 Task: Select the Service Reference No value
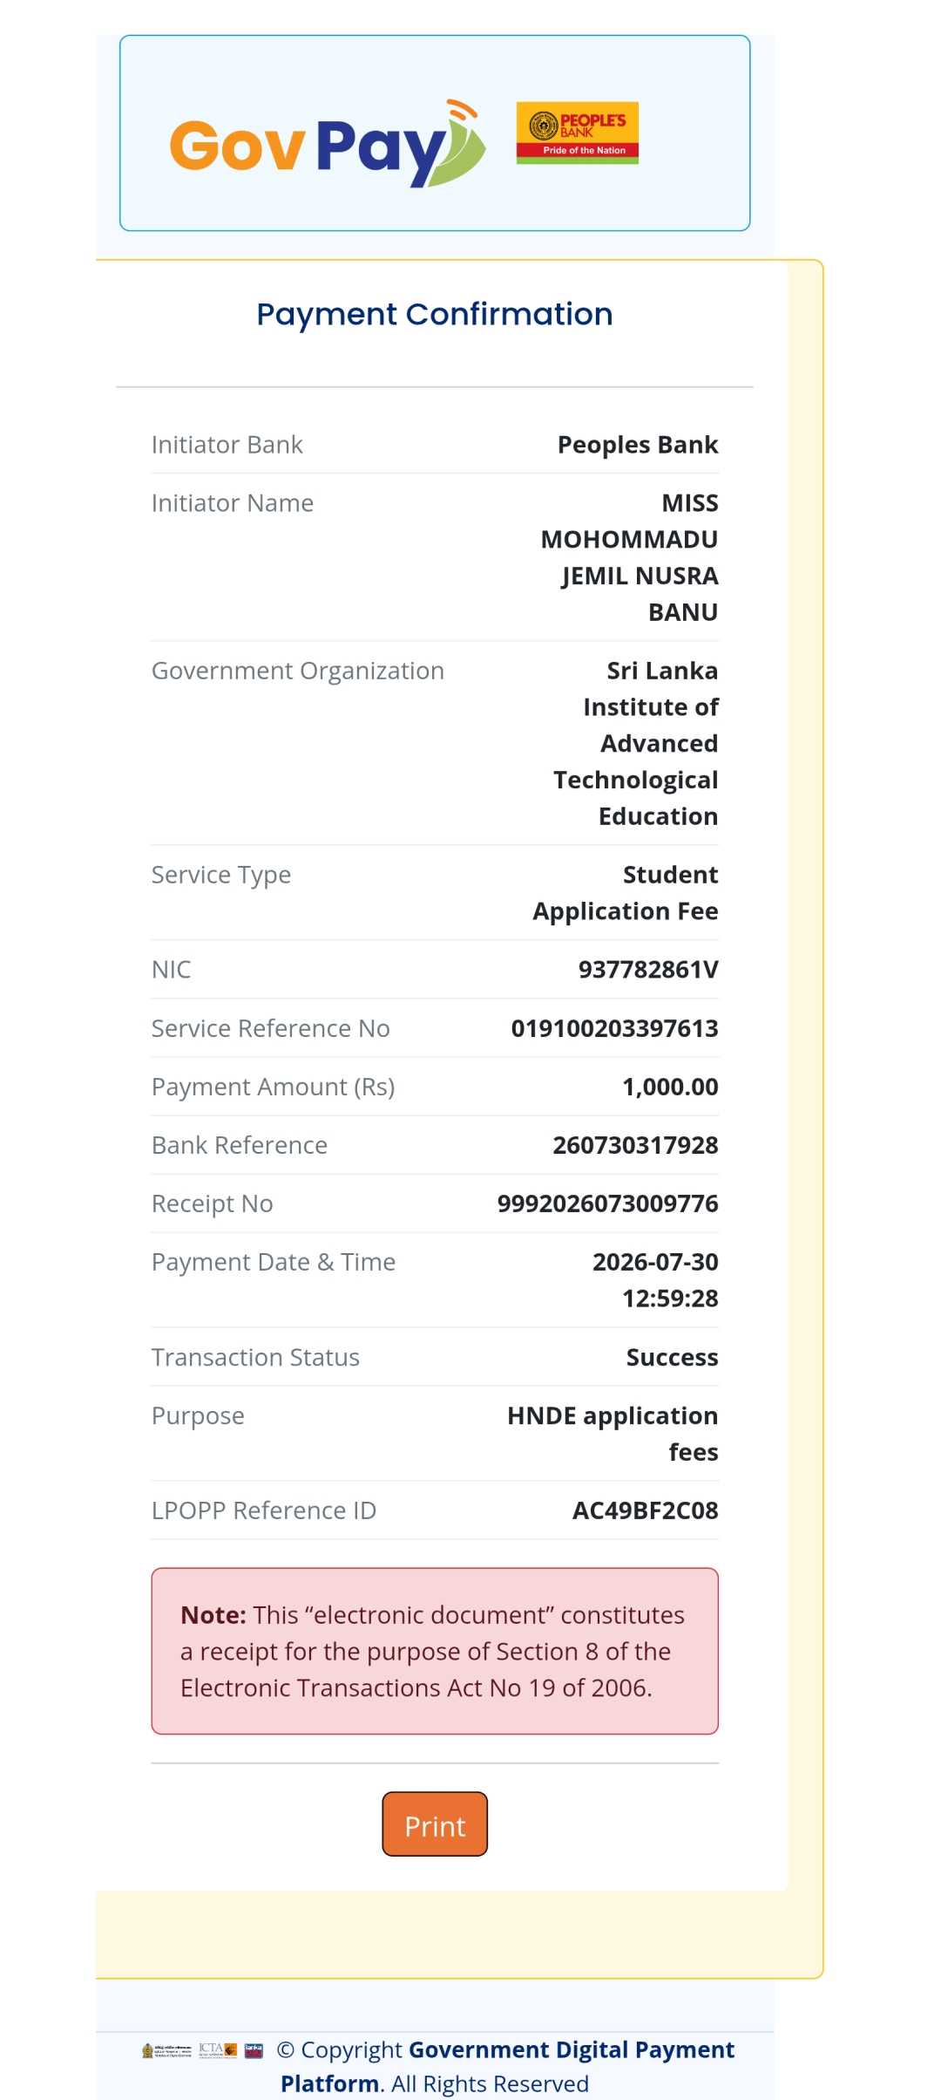614,1028
